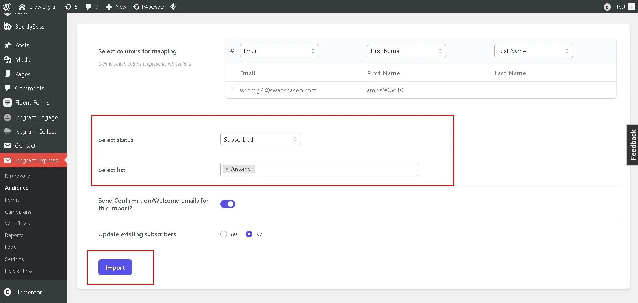The height and width of the screenshot is (303, 638).
Task: Open the Icegram Engage menu label
Action: coord(37,117)
